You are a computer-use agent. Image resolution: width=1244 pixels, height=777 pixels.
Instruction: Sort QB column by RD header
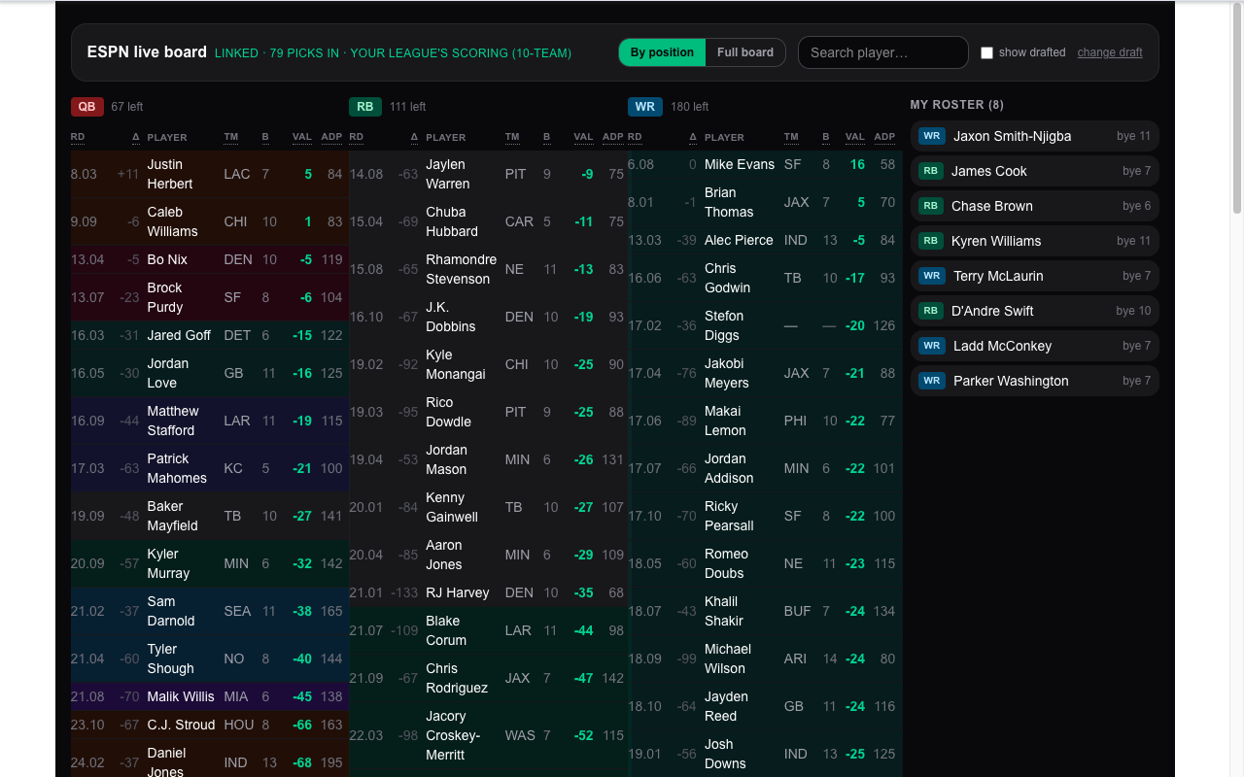click(78, 137)
